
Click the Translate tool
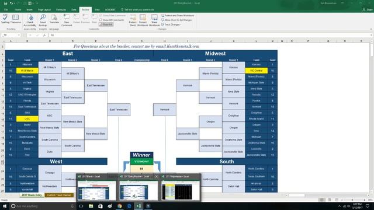(x=54, y=19)
